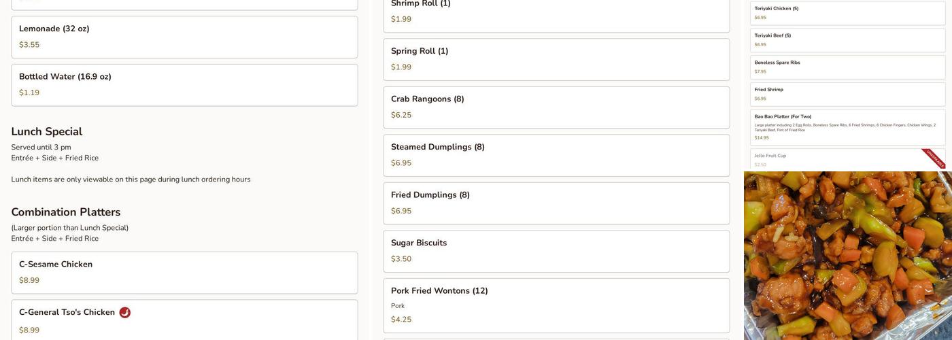Select Teriyaki Chicken (5) in the small menu
This screenshot has width=952, height=340.
click(847, 13)
